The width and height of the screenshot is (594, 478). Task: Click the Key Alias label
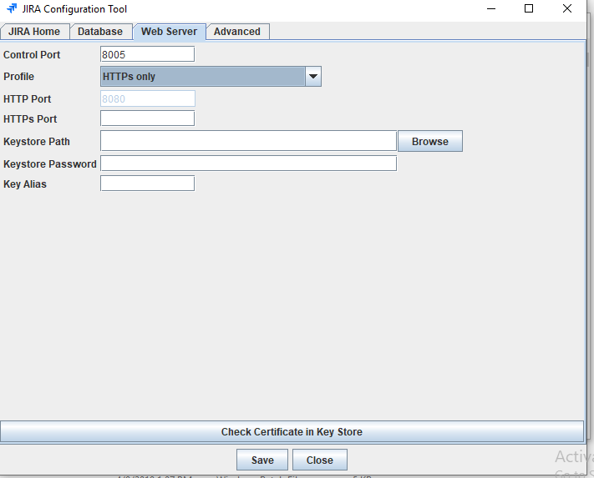point(25,184)
